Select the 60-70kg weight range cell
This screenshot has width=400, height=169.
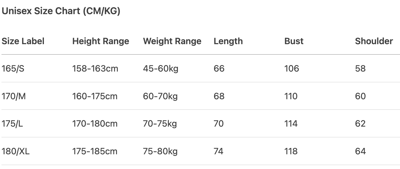[160, 96]
